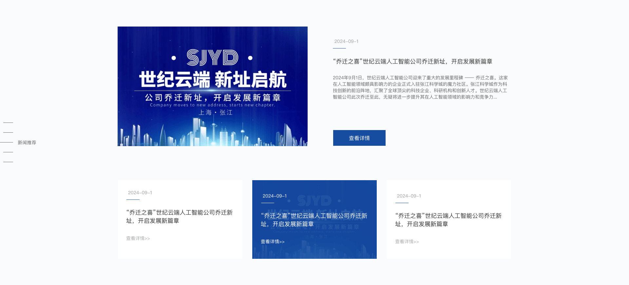The width and height of the screenshot is (629, 285).
Task: Click 查看详情>> in the blue highlighted card
Action: point(273,242)
